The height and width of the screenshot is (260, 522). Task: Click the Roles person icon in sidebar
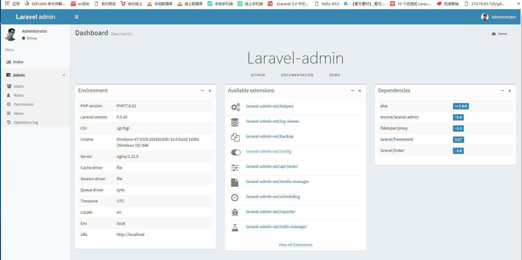coord(8,95)
